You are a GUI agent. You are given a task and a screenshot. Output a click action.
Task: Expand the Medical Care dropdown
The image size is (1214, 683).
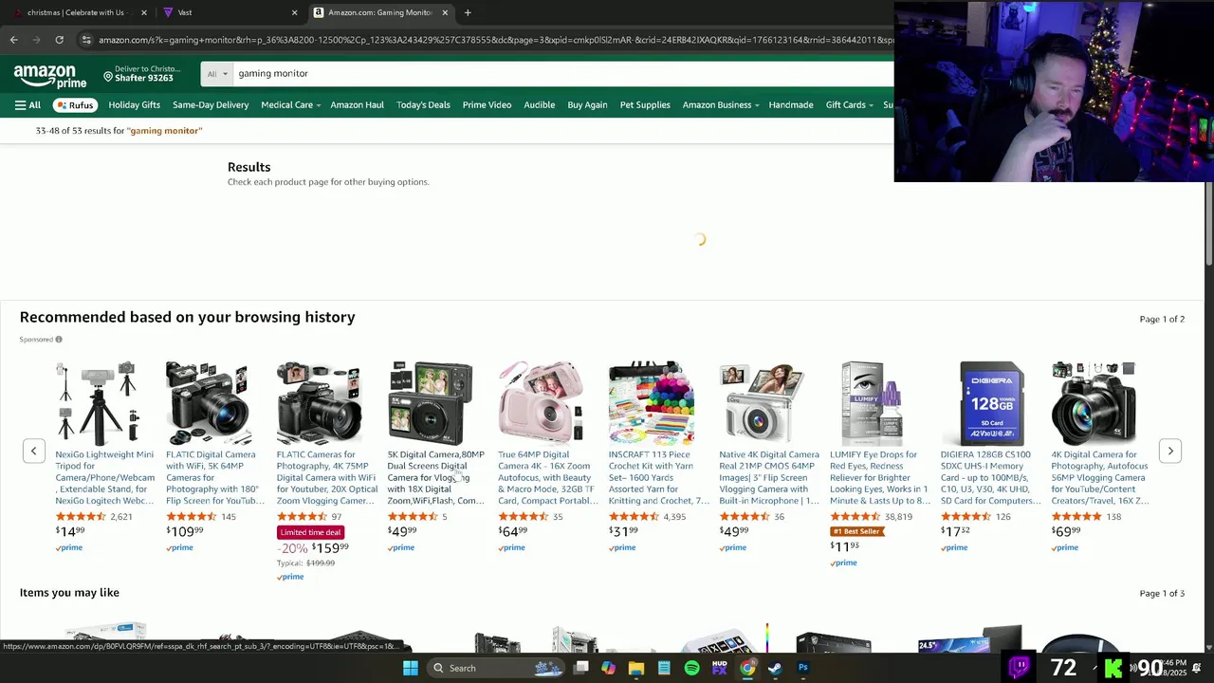[290, 105]
